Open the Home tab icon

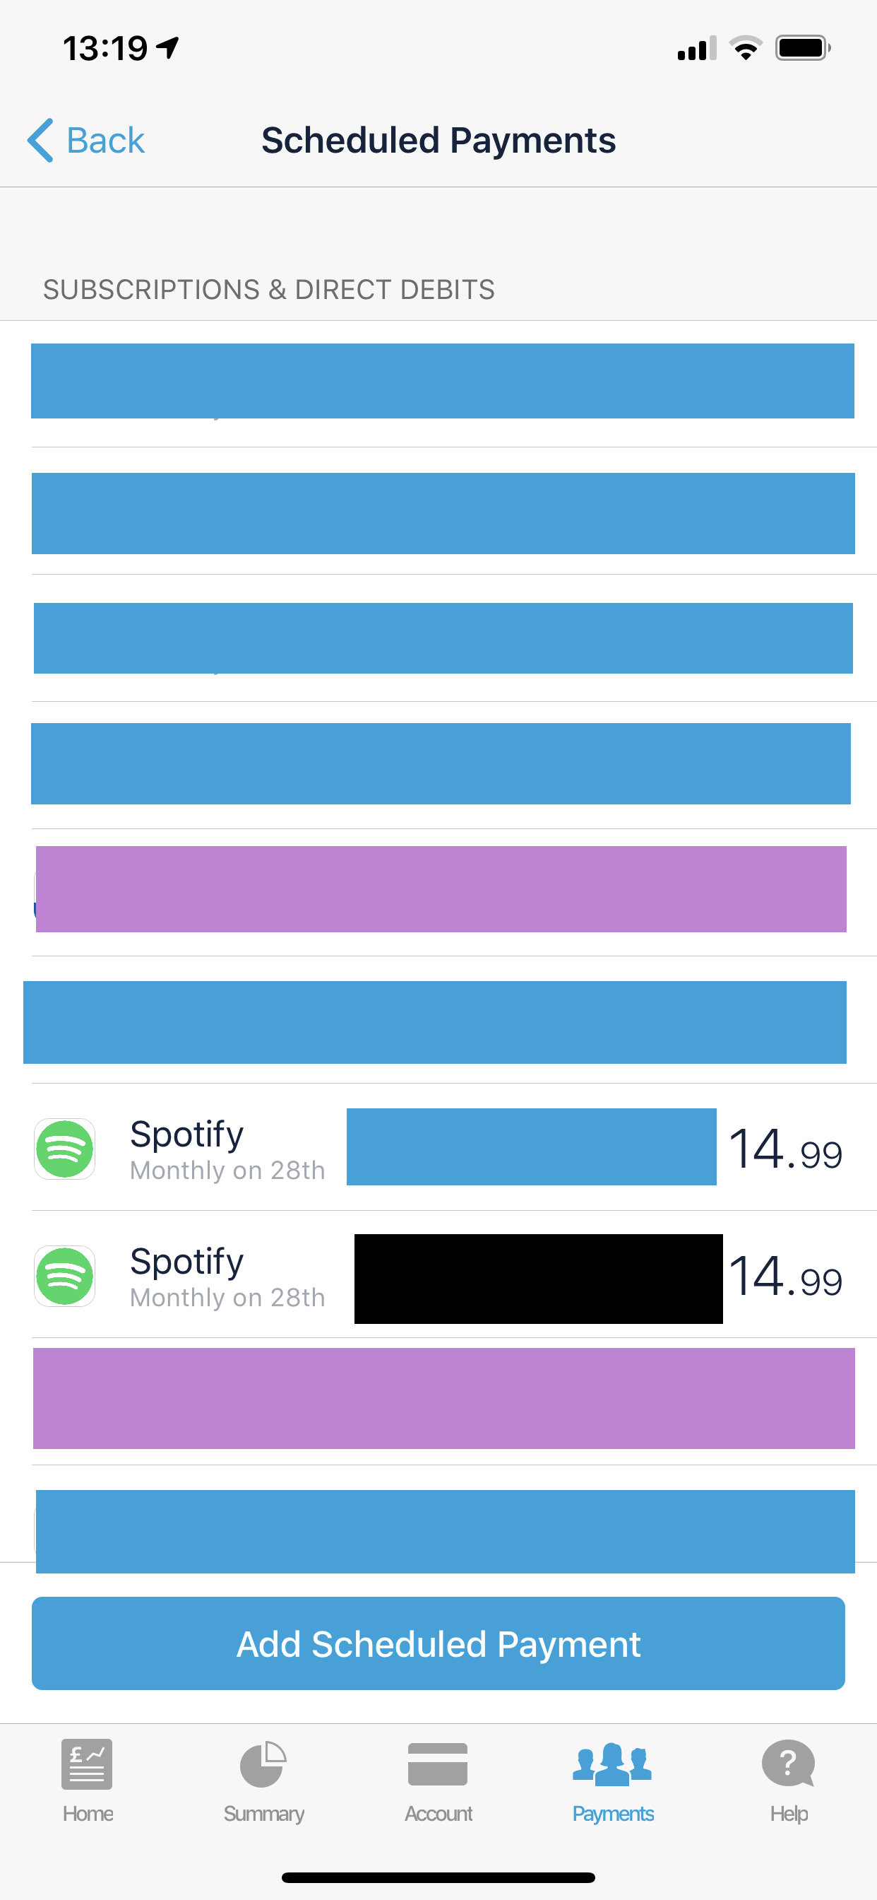click(x=87, y=1764)
